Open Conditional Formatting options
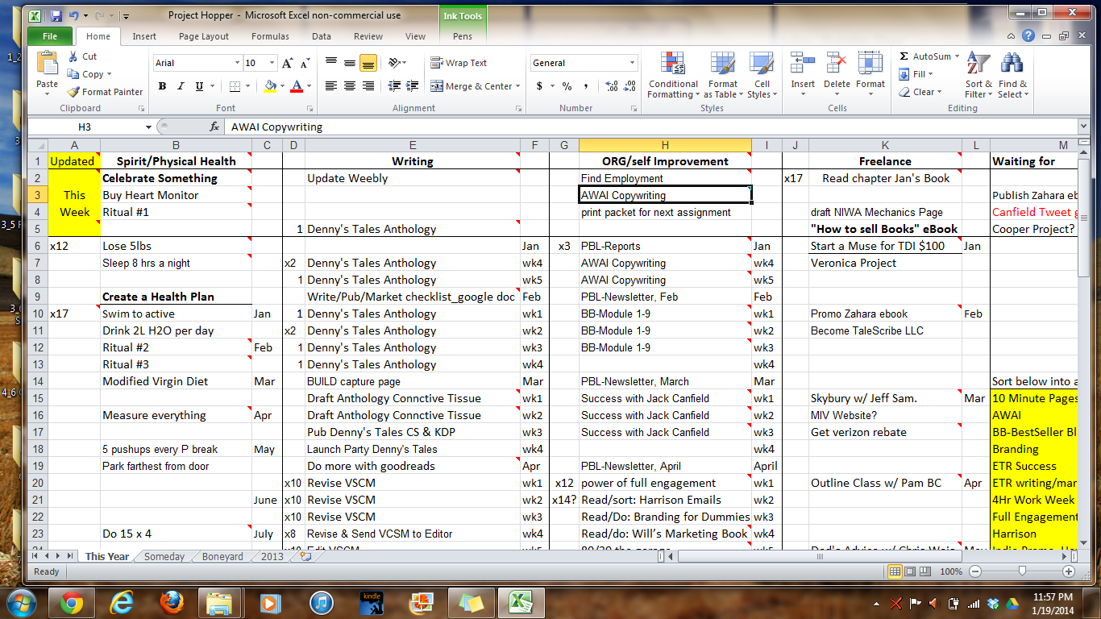Screen dimensions: 1101x619 673,75
